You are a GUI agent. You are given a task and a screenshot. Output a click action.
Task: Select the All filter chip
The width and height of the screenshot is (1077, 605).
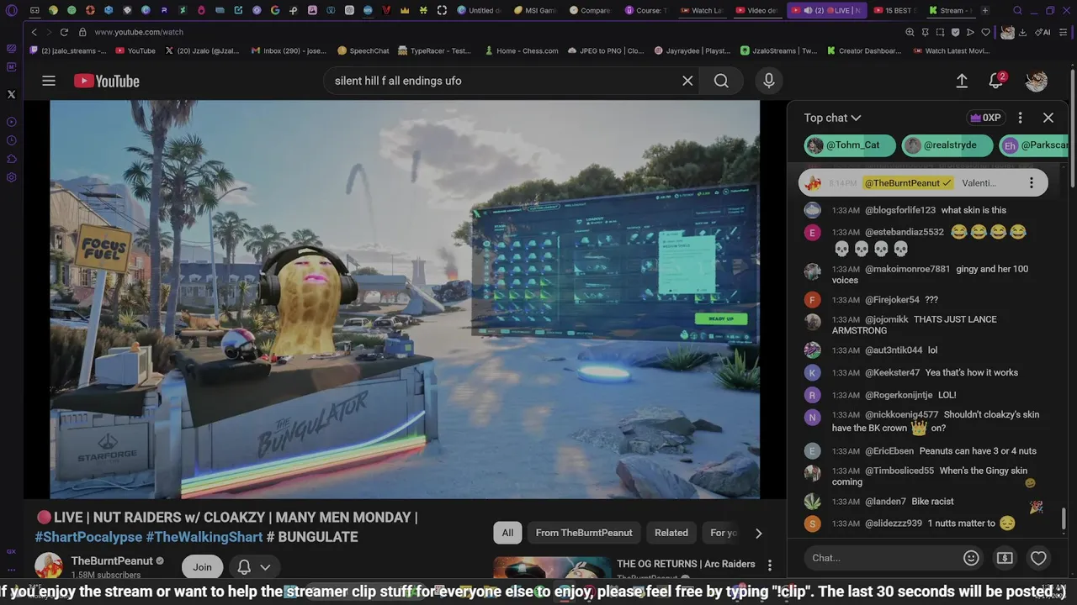tap(507, 533)
